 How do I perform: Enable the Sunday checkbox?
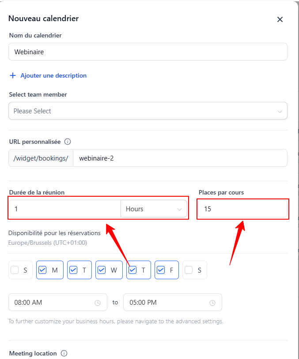(x=15, y=270)
